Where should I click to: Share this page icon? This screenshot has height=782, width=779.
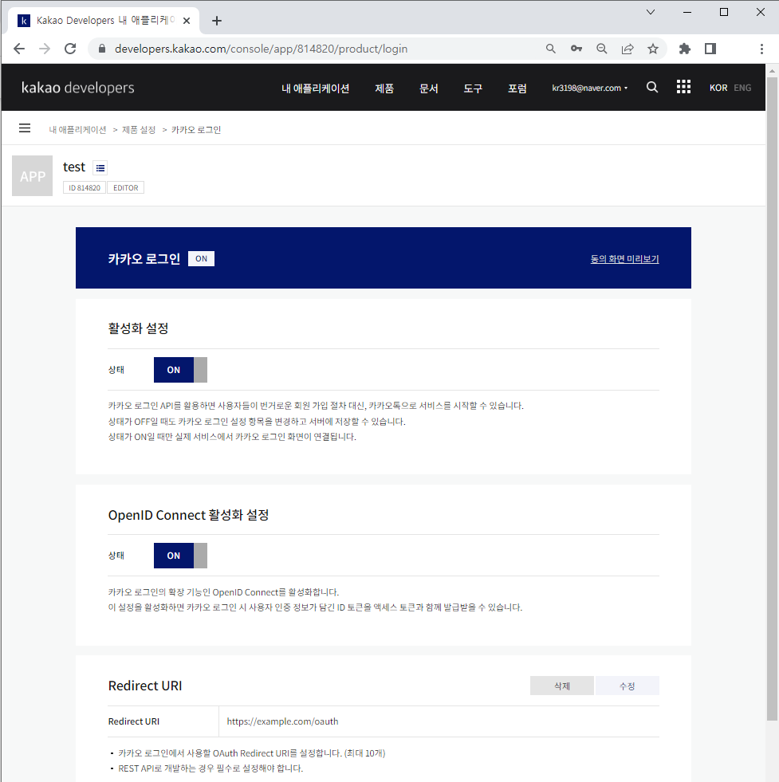[628, 49]
